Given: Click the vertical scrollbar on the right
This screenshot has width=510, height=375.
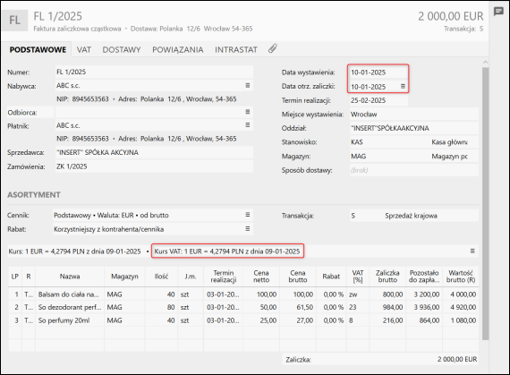Looking at the screenshot, I should tap(485, 203).
